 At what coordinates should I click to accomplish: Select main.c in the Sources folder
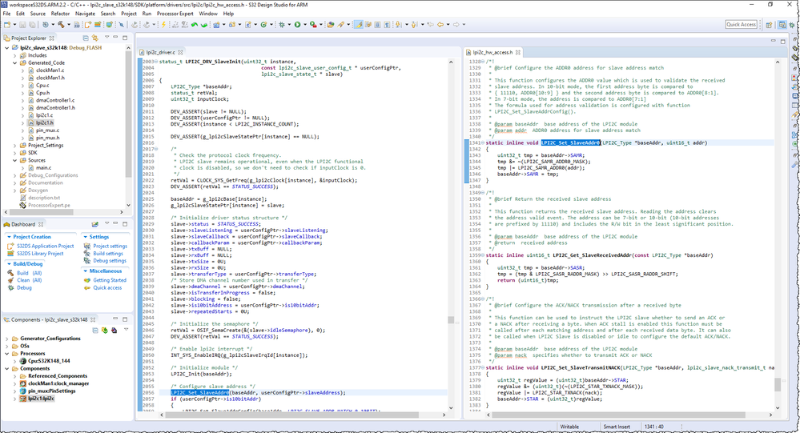pyautogui.click(x=43, y=167)
